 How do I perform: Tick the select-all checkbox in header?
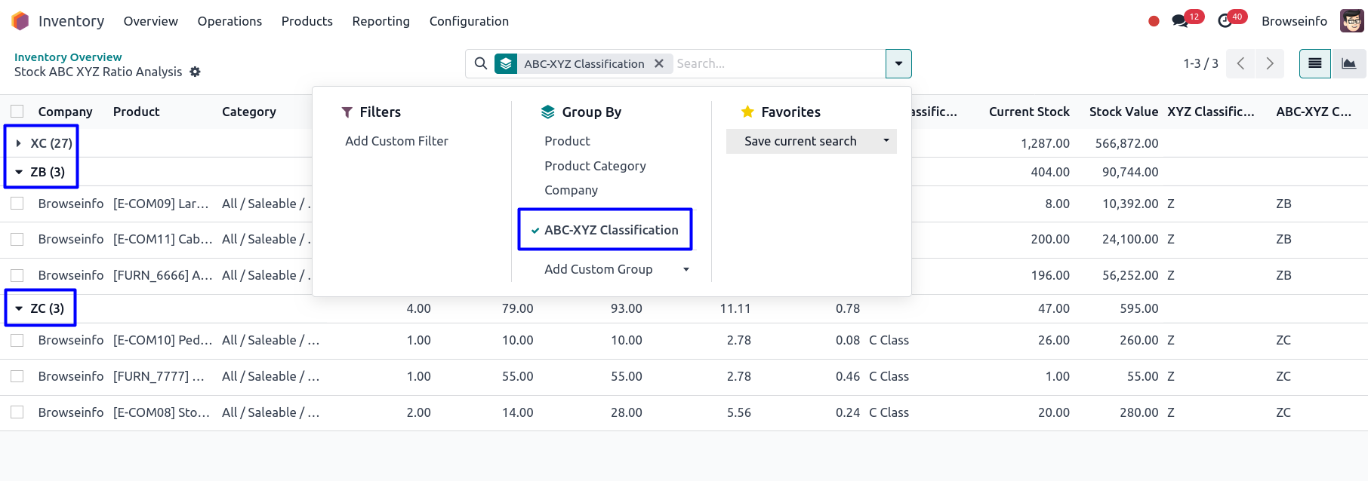point(17,112)
